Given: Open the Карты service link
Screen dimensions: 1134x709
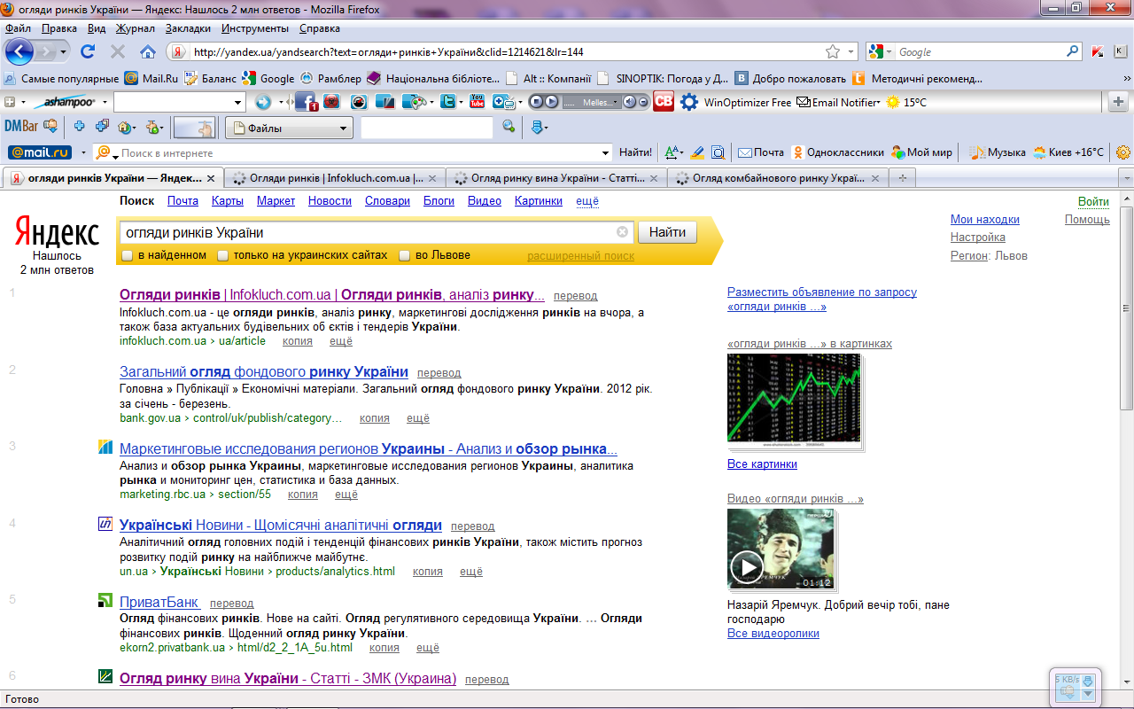Looking at the screenshot, I should pos(228,201).
